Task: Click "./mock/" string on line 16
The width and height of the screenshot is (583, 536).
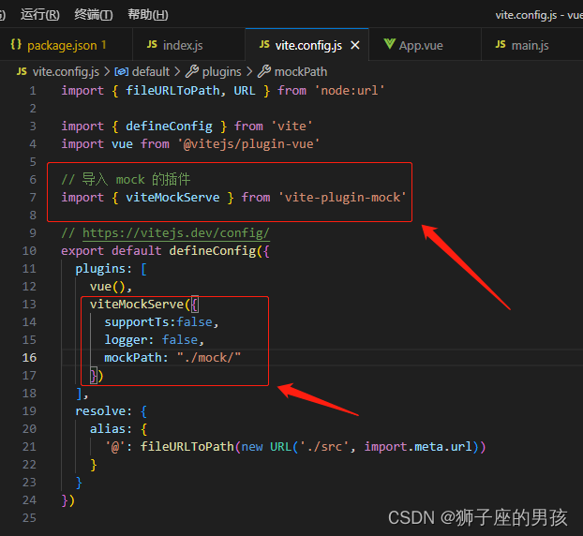Action: pos(209,358)
